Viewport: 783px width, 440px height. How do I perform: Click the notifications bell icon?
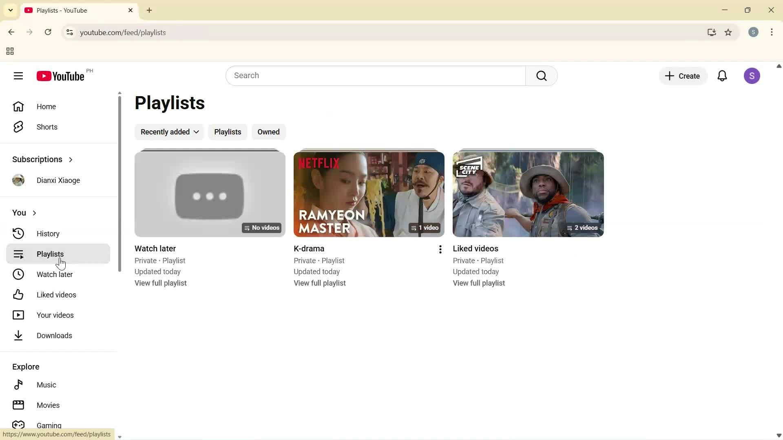pyautogui.click(x=722, y=76)
